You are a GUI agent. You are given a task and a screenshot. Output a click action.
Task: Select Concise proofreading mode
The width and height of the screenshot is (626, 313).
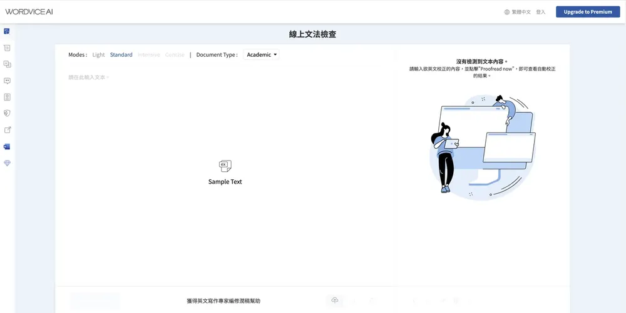coord(175,55)
